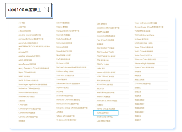Select AIA Life Insurance
This screenshot has height=132, width=182.
[30, 35]
